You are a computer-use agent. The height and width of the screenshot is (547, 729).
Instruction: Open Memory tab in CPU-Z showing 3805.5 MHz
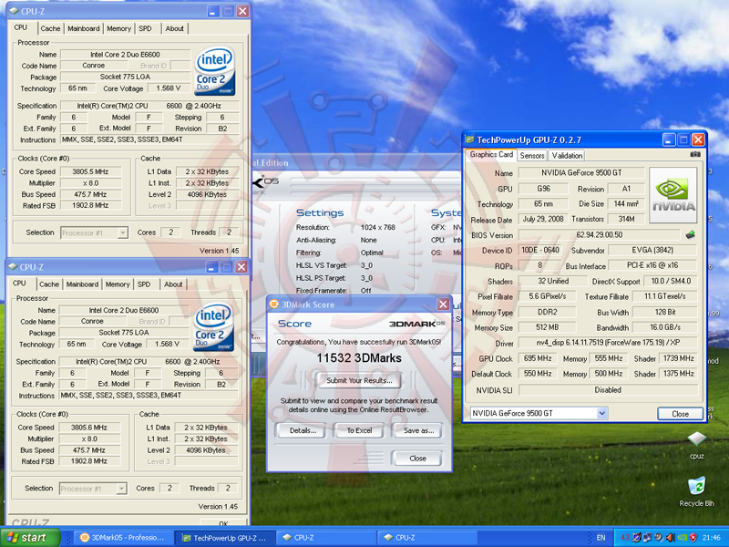[x=119, y=28]
